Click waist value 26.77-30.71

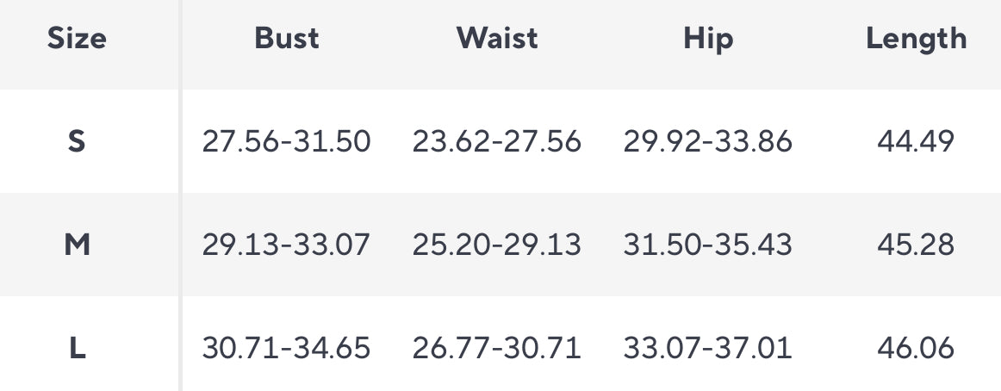point(497,349)
